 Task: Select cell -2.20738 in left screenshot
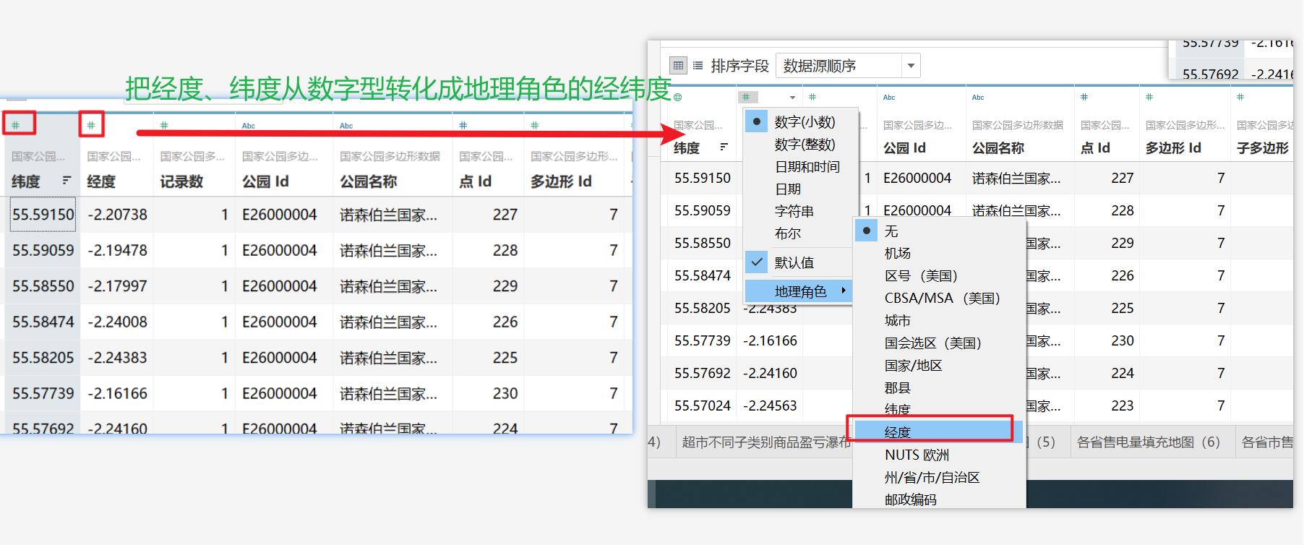click(x=117, y=214)
